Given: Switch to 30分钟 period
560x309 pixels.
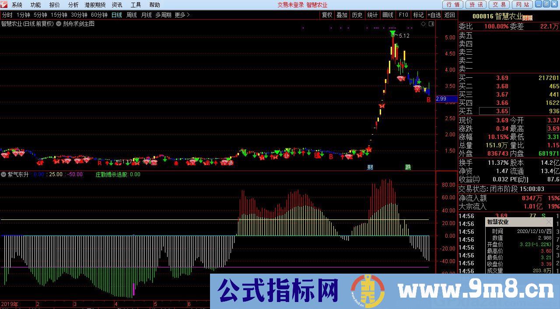Looking at the screenshot, I should 79,15.
